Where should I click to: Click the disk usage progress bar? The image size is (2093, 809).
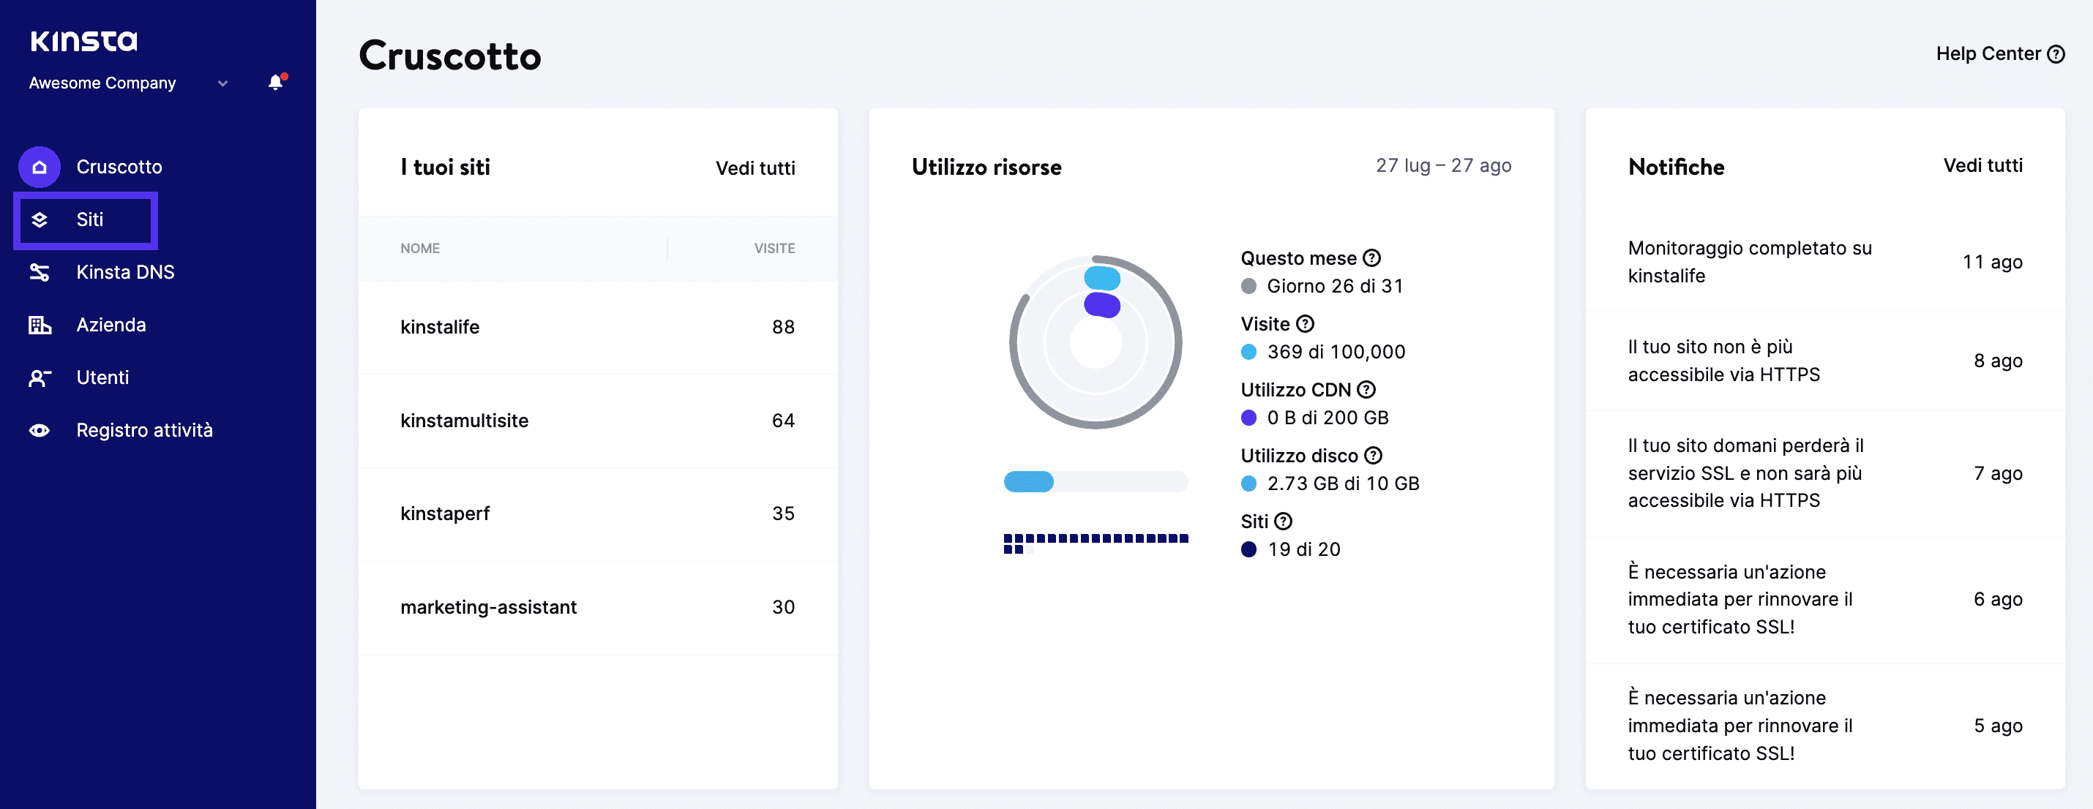(1096, 483)
